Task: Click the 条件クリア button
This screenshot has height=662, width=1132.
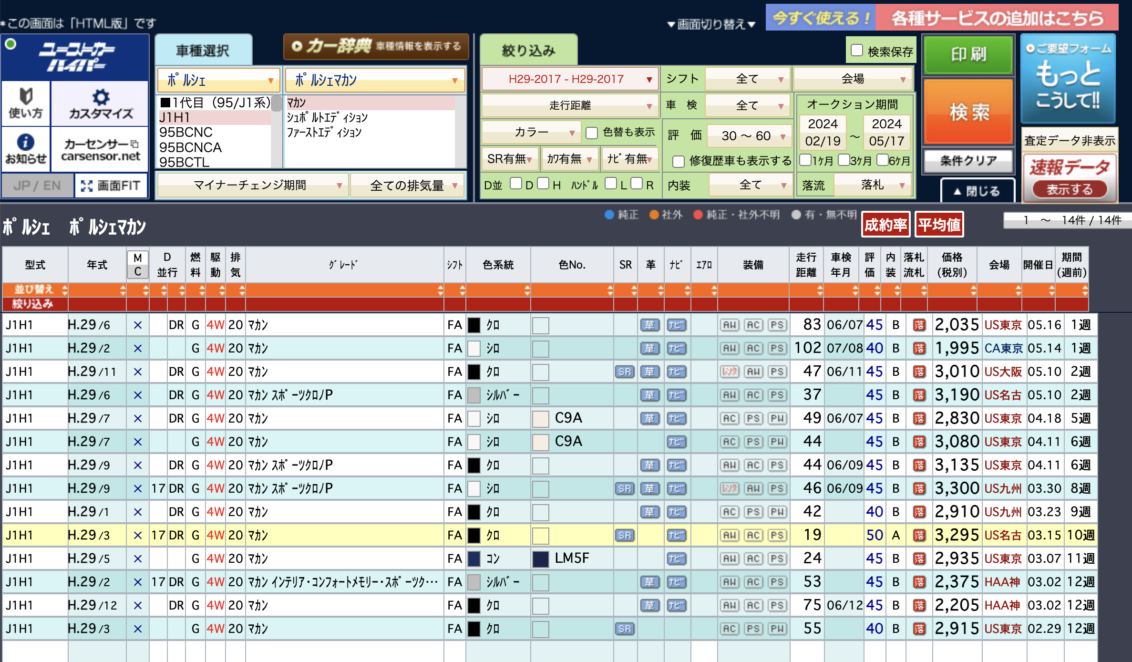Action: (x=968, y=161)
